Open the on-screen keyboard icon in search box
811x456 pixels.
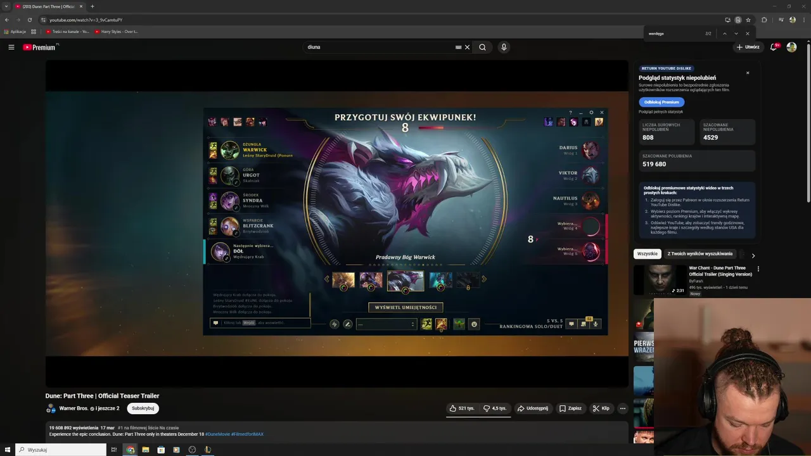tap(458, 47)
